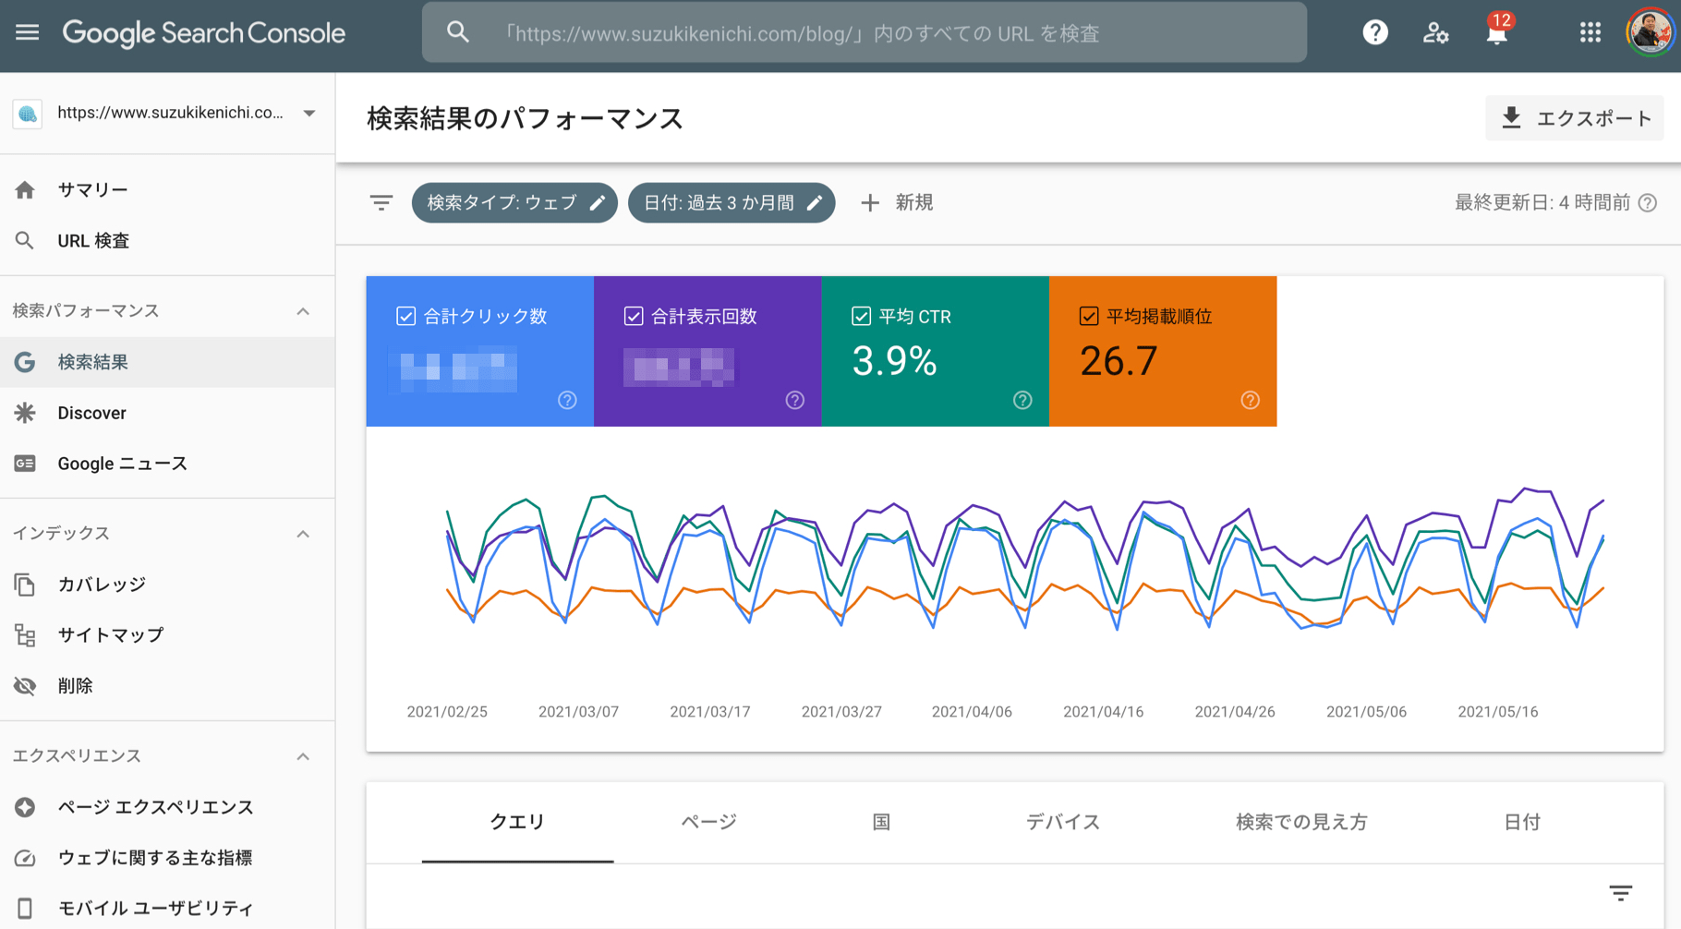The width and height of the screenshot is (1681, 929).
Task: Click the magnifier icon next to URL 検査
Action: tap(25, 240)
